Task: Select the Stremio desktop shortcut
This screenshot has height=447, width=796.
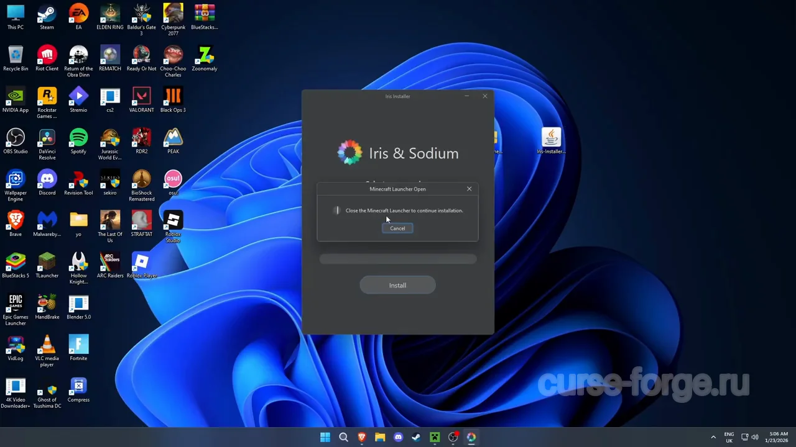Action: (x=78, y=100)
